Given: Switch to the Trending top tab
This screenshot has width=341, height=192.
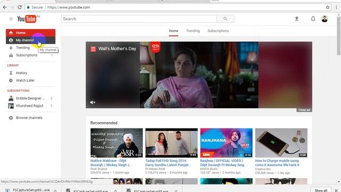Looking at the screenshot, I should point(193,31).
